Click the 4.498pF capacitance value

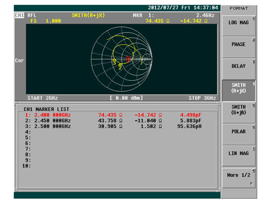point(191,115)
